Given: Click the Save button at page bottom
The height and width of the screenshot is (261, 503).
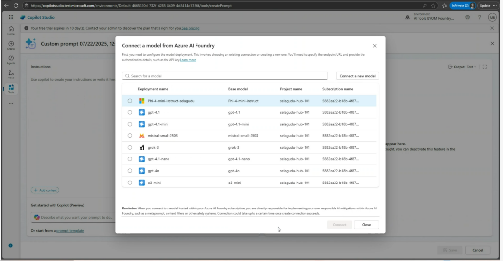Looking at the screenshot, I should [450, 250].
